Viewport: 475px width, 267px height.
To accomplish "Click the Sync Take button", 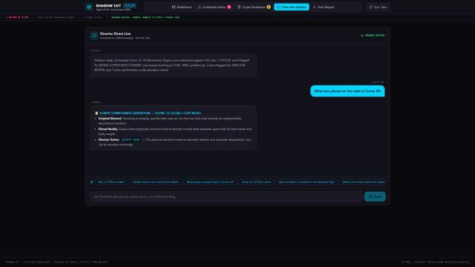I will 378,7.
